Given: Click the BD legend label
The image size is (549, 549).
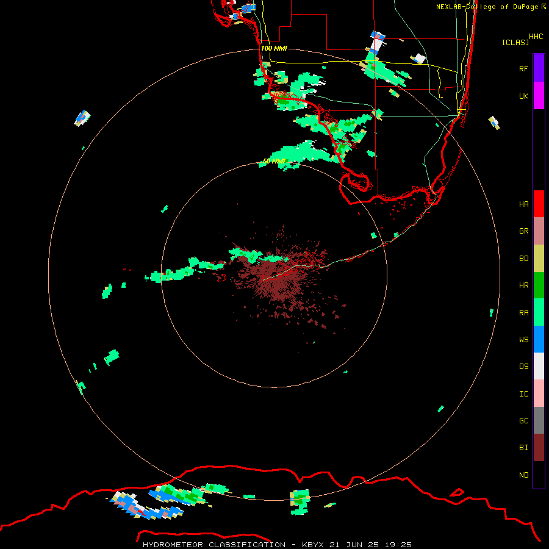Looking at the screenshot, I should click(523, 259).
